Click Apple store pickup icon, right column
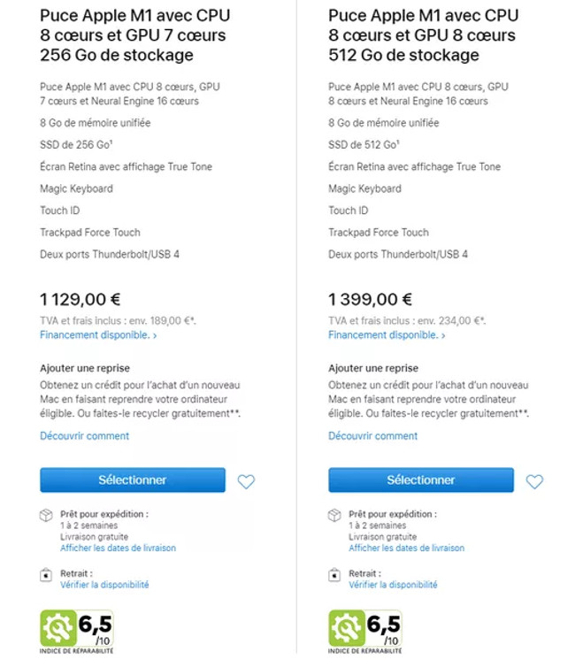The height and width of the screenshot is (660, 575). click(x=334, y=574)
